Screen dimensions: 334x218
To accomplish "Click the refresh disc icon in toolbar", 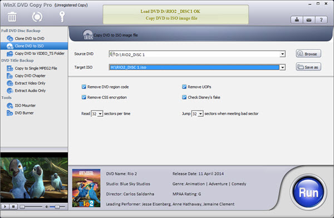I will click(x=37, y=17).
